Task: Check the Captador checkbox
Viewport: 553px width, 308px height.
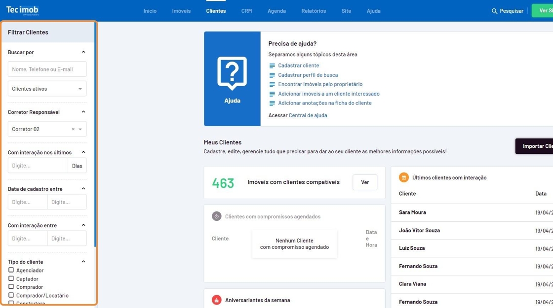Action: (x=11, y=278)
